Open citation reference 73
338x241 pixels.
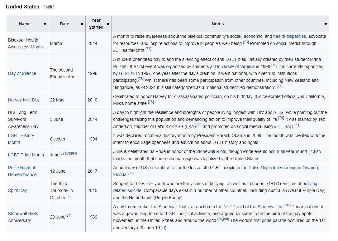[x=246, y=42]
